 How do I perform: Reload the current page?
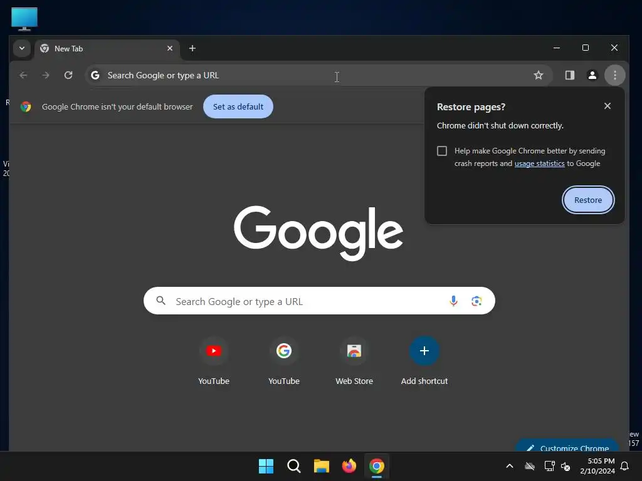(68, 75)
